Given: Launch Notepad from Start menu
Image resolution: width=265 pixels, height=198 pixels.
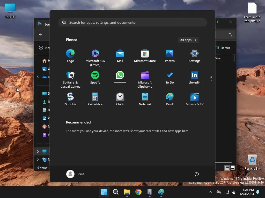Looking at the screenshot, I should (145, 99).
